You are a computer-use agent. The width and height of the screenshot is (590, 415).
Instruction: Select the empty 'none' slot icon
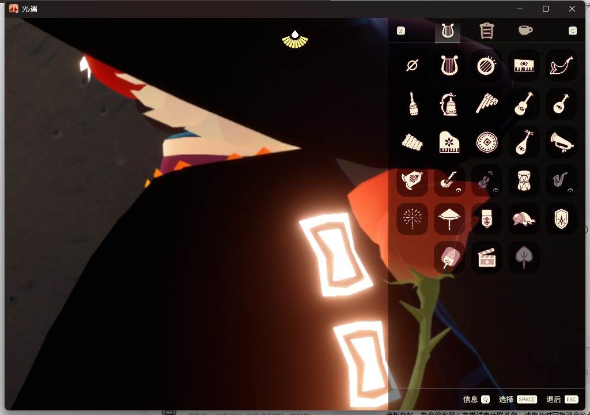[412, 65]
